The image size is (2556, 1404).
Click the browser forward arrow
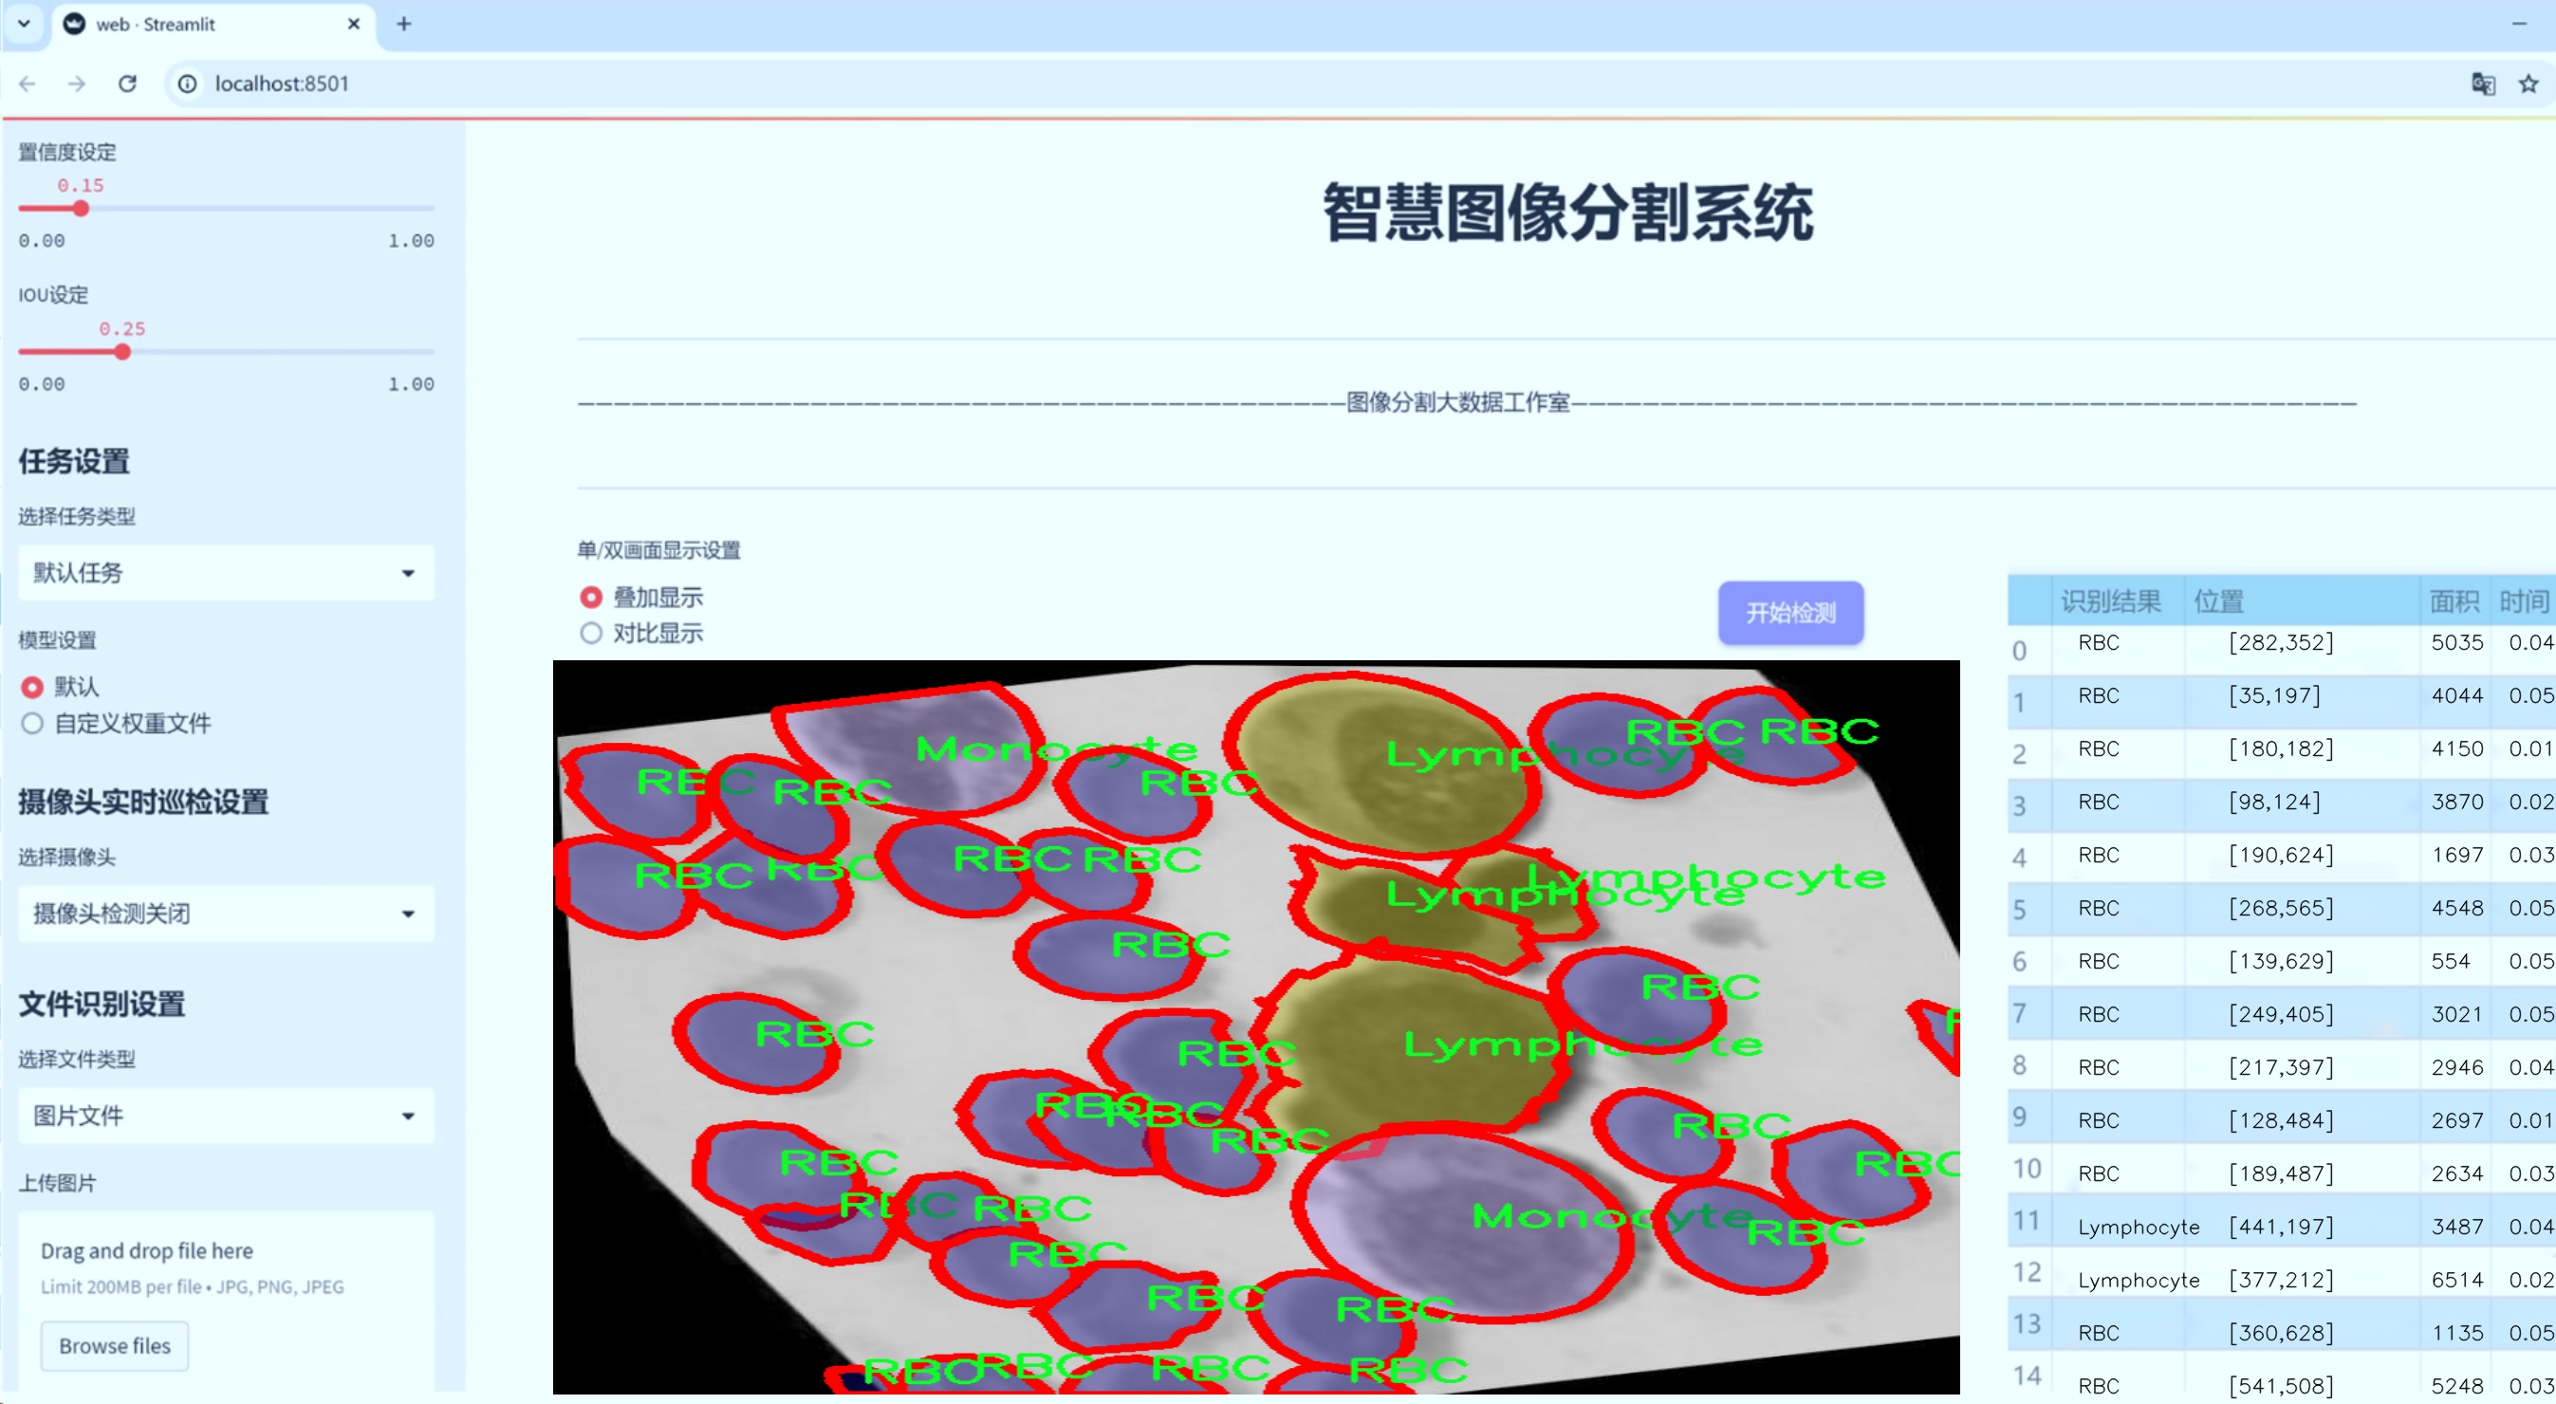77,83
